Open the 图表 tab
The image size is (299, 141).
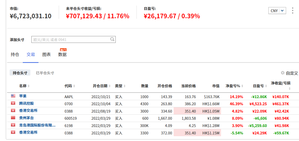tap(47, 55)
